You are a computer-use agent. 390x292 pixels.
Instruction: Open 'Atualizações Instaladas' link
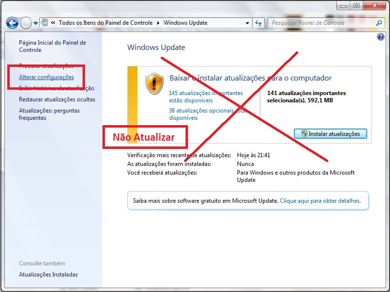48,275
